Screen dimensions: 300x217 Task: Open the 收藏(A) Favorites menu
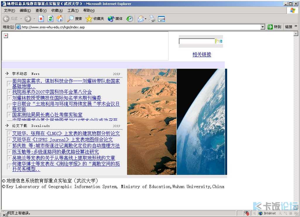57,11
